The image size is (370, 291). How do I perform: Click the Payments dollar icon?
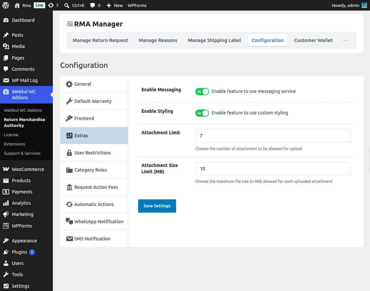[6, 192]
